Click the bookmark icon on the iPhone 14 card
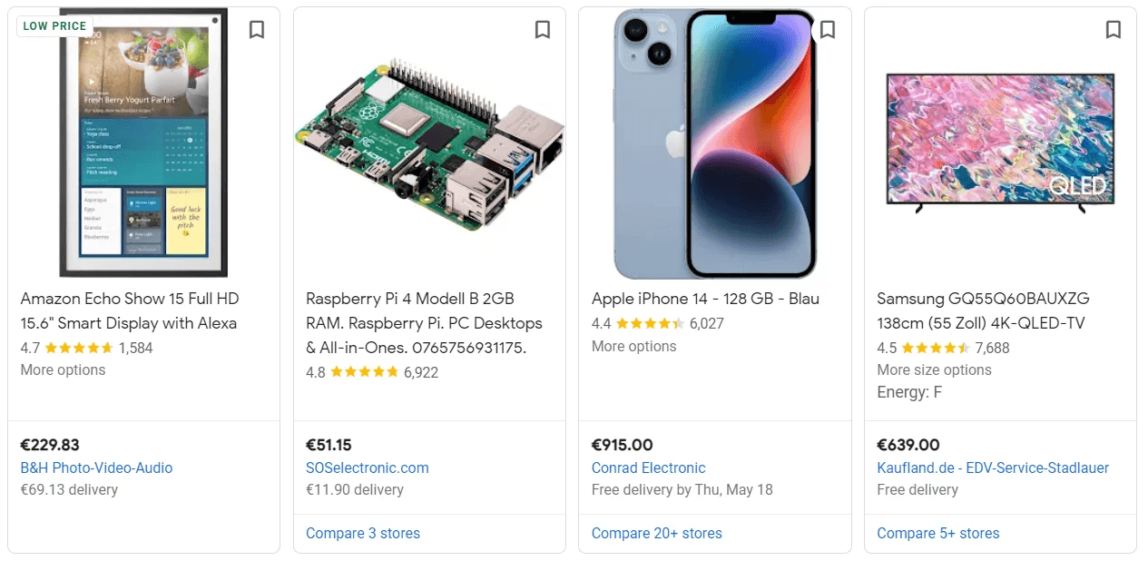Viewport: 1148px width, 561px height. pyautogui.click(x=828, y=30)
